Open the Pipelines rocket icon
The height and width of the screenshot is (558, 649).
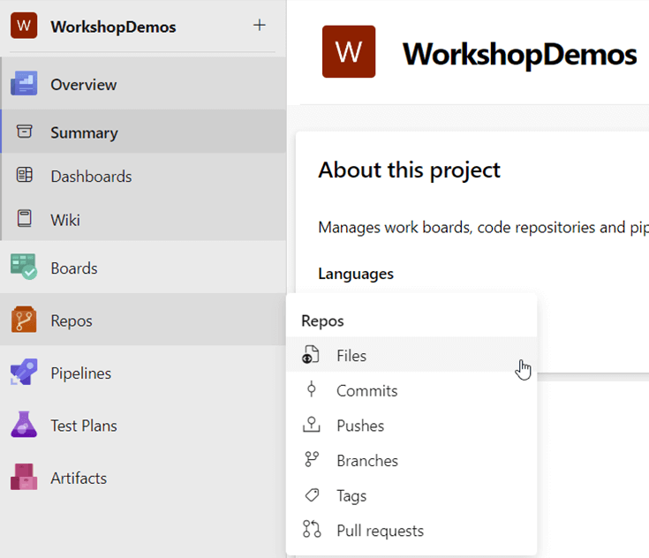24,373
